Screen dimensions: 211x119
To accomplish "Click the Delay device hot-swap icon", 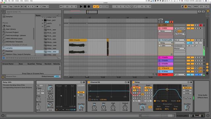I will point(189,82).
